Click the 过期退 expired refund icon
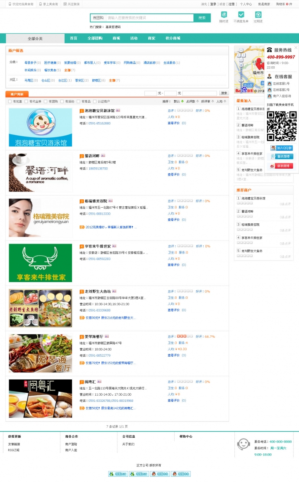 click(x=258, y=14)
